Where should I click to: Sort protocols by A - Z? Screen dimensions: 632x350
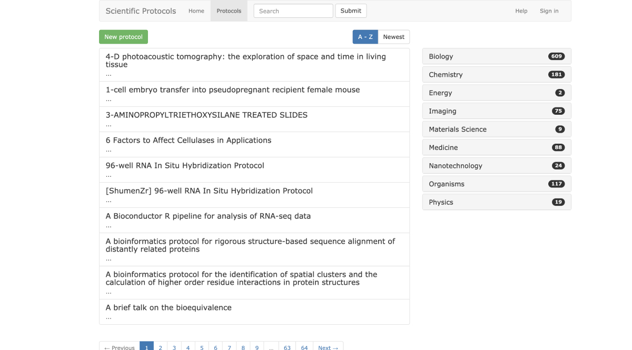tap(365, 37)
